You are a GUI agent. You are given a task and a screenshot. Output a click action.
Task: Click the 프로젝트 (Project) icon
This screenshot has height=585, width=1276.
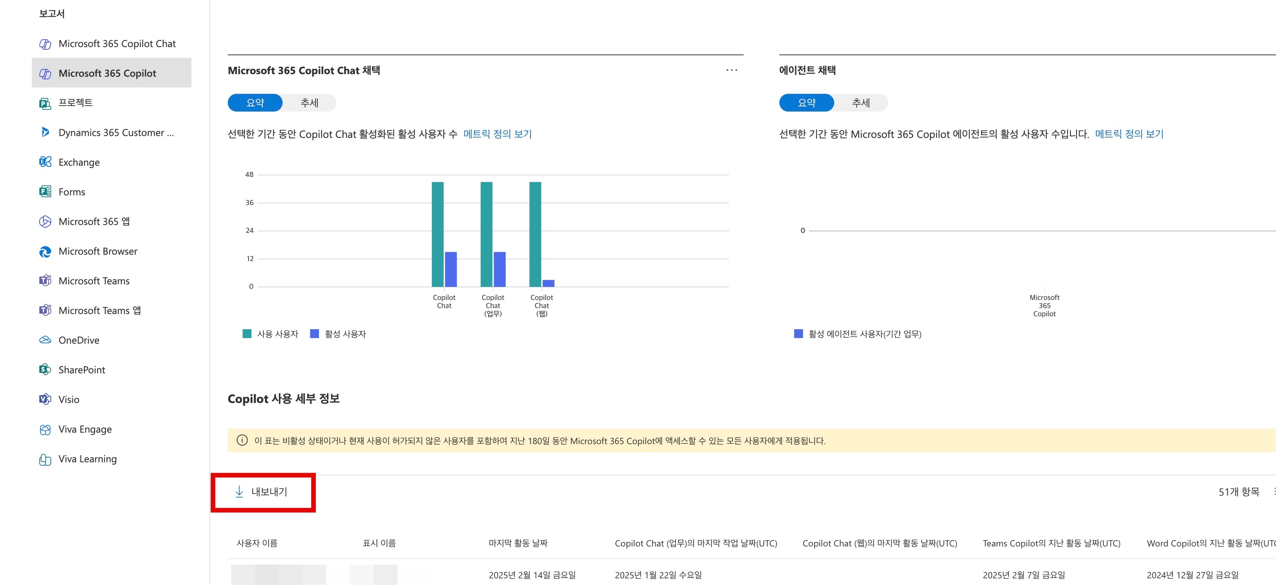[x=45, y=103]
